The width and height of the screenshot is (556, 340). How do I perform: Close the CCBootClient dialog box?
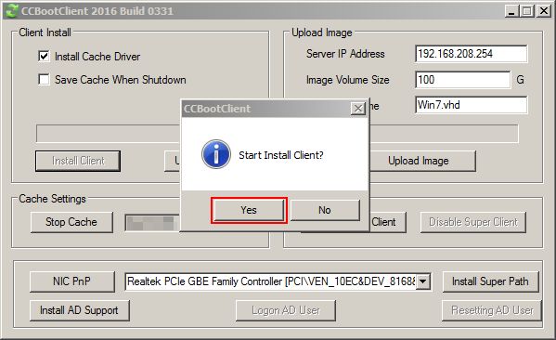[358, 109]
